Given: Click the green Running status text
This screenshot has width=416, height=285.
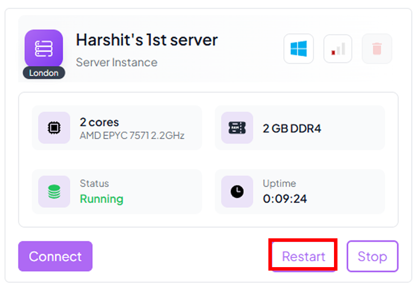Looking at the screenshot, I should [101, 199].
